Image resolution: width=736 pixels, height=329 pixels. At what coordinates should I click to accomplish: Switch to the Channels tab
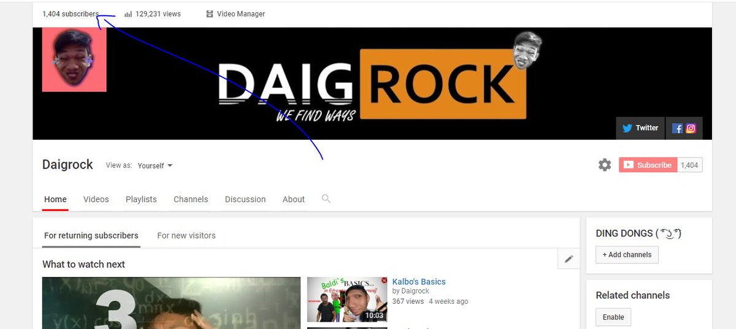pos(191,199)
